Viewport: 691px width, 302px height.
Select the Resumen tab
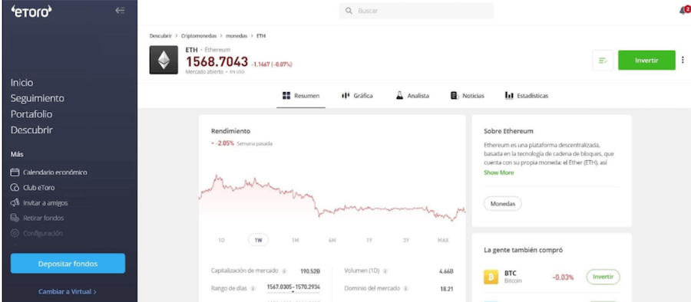[301, 96]
